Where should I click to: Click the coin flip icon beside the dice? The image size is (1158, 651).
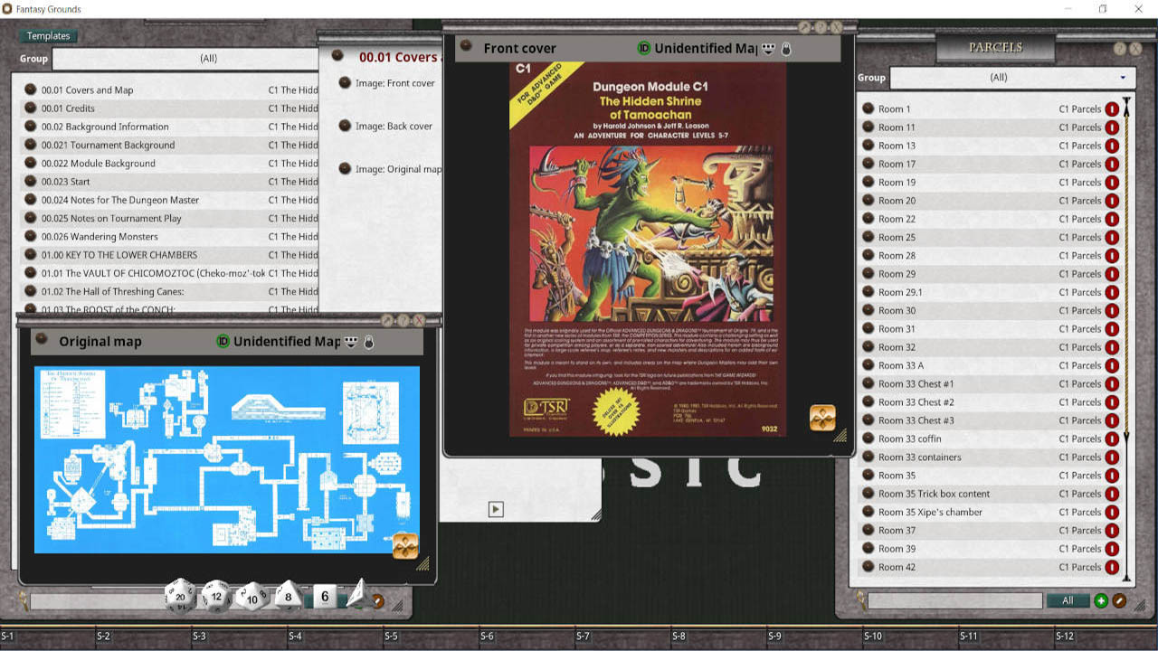pos(377,599)
